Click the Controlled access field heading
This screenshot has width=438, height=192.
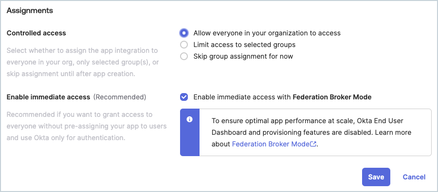tap(36, 33)
